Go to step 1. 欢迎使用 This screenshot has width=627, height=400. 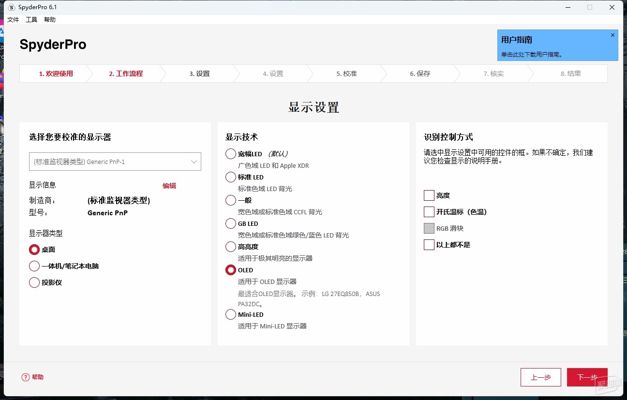56,74
